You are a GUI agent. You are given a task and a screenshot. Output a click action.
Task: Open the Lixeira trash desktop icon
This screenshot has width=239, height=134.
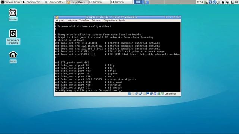13,15
